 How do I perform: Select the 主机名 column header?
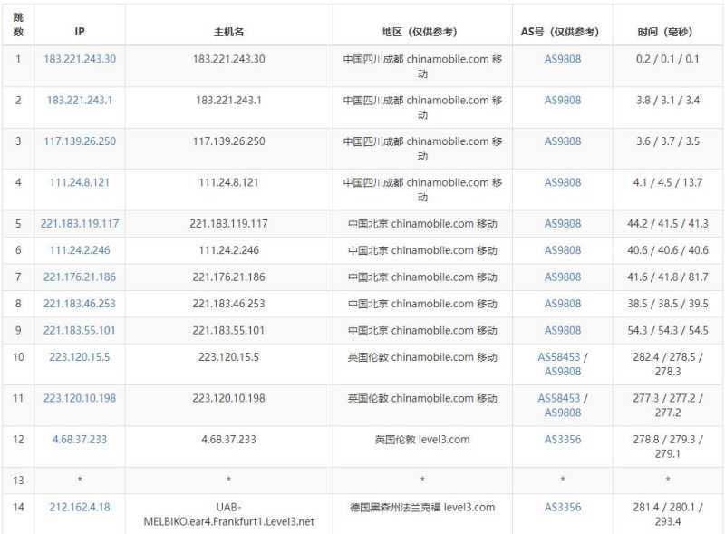click(x=229, y=32)
